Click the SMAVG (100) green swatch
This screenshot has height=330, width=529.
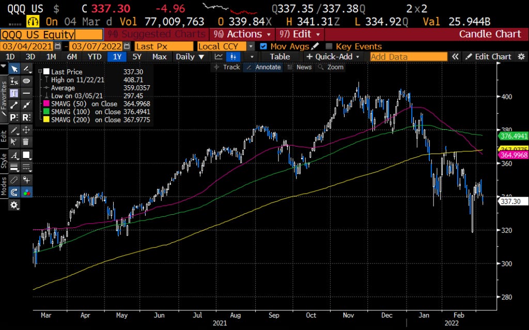[x=46, y=112]
